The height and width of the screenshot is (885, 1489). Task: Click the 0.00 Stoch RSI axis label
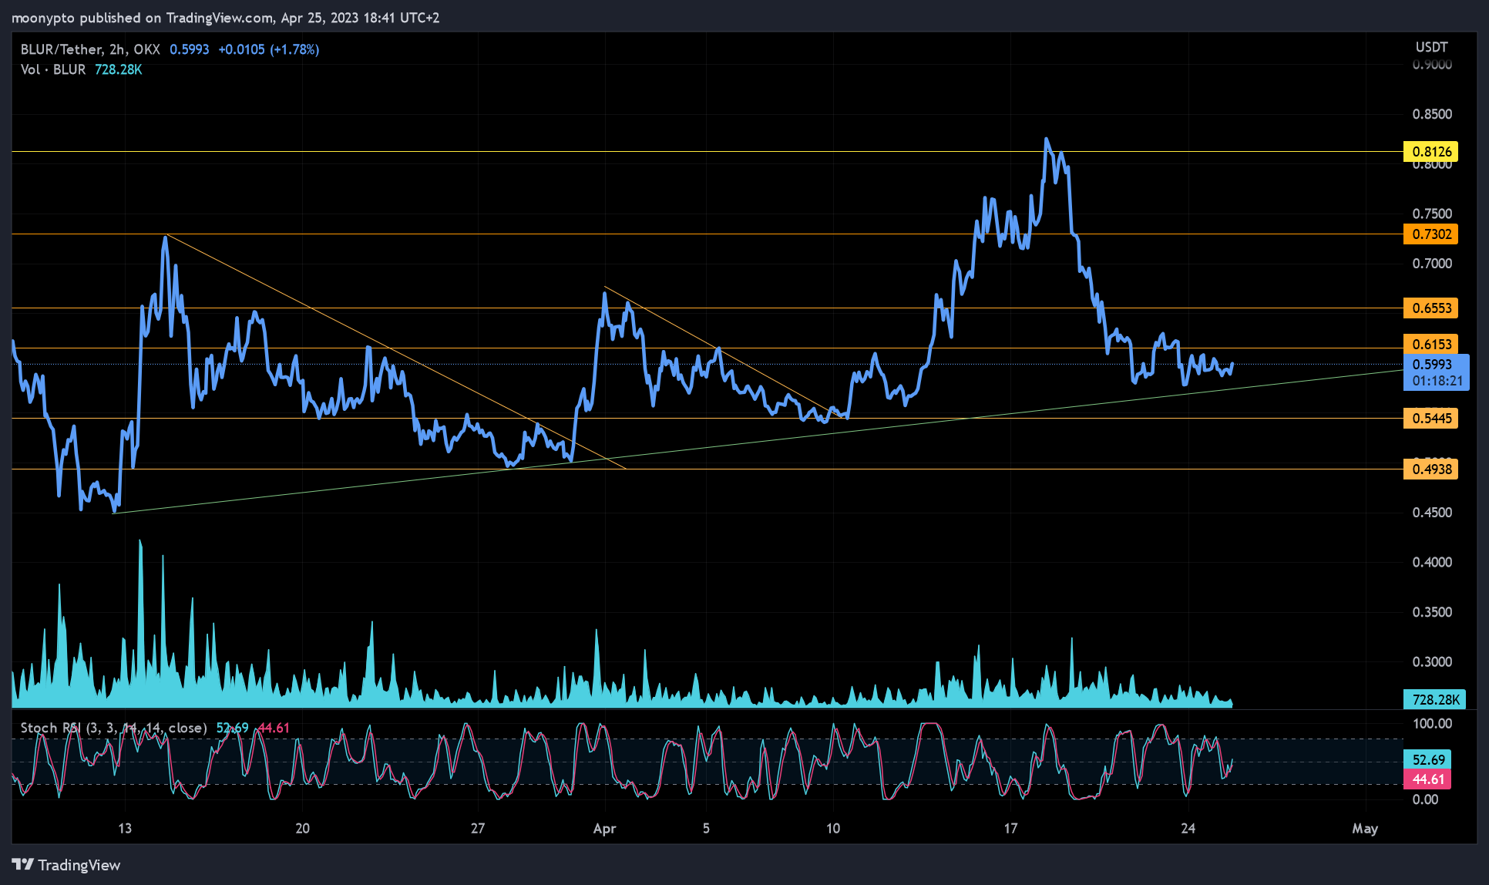1425,799
